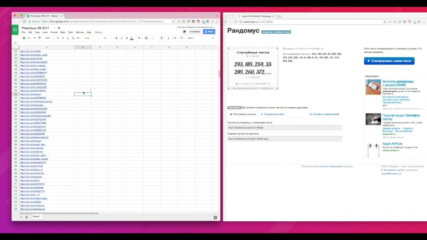427x240 pixels.
Task: Click the blue Share button
Action: tap(209, 31)
